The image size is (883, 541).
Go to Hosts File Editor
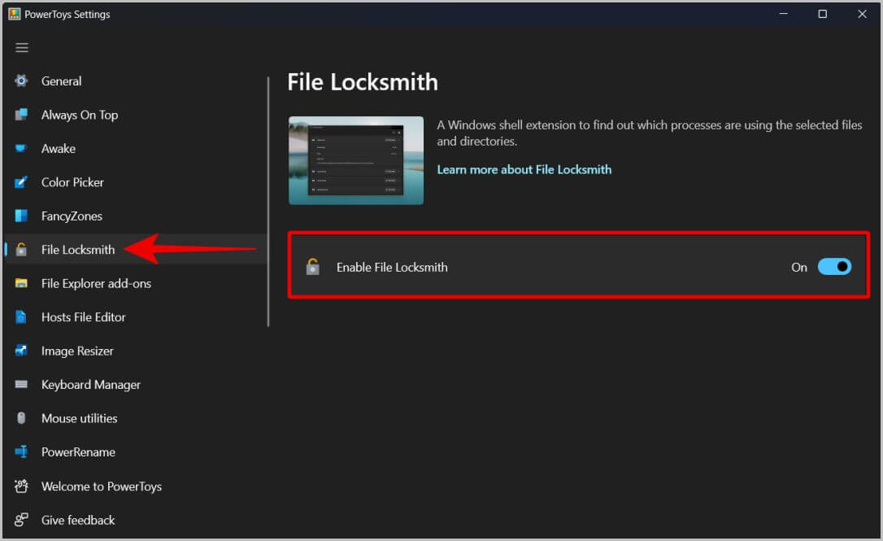84,317
